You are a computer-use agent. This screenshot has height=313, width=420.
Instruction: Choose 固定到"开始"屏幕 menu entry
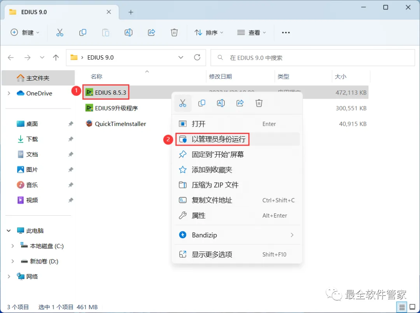(237, 155)
